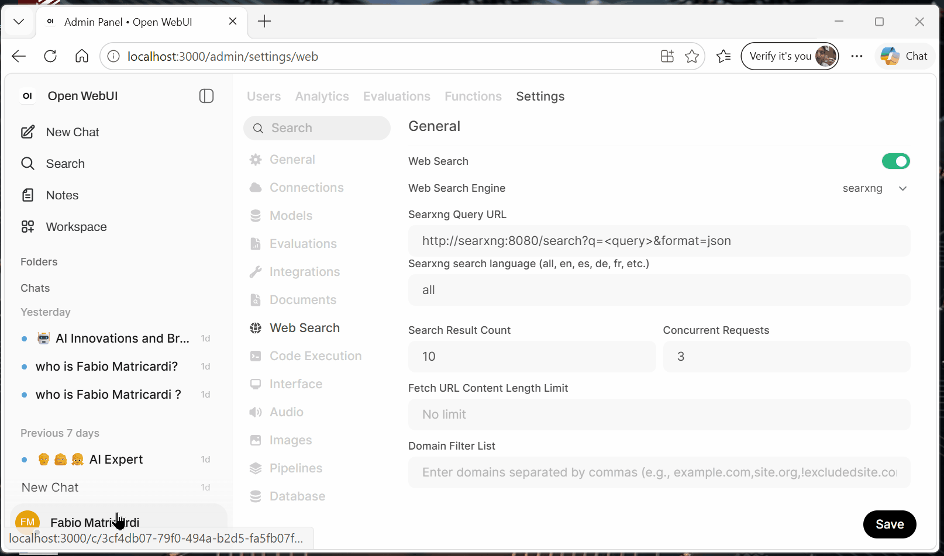Click the Evaluations document icon
The image size is (944, 556).
tap(256, 244)
